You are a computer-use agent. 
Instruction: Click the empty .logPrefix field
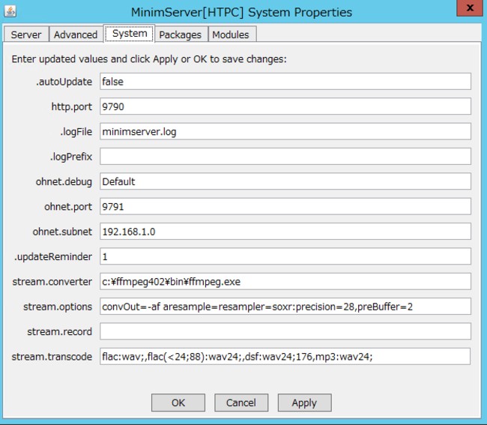pos(285,156)
